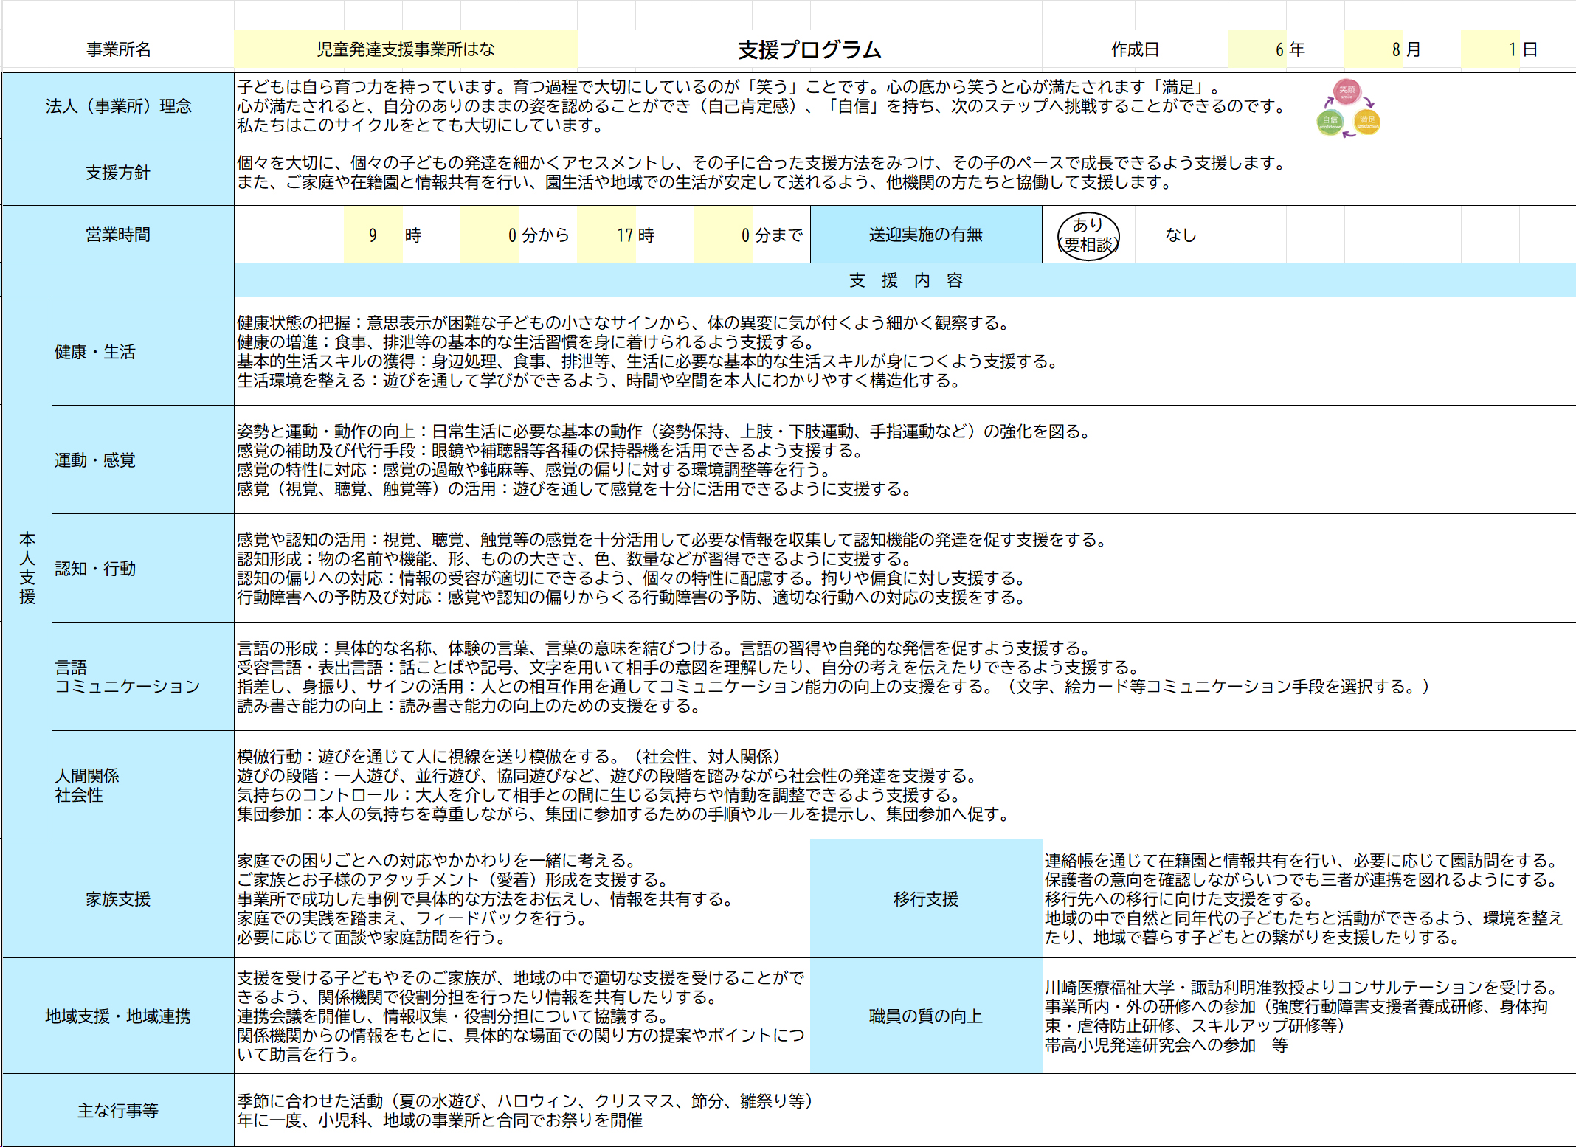
Task: Click the 支 援 内 容 section header
Action: (905, 280)
